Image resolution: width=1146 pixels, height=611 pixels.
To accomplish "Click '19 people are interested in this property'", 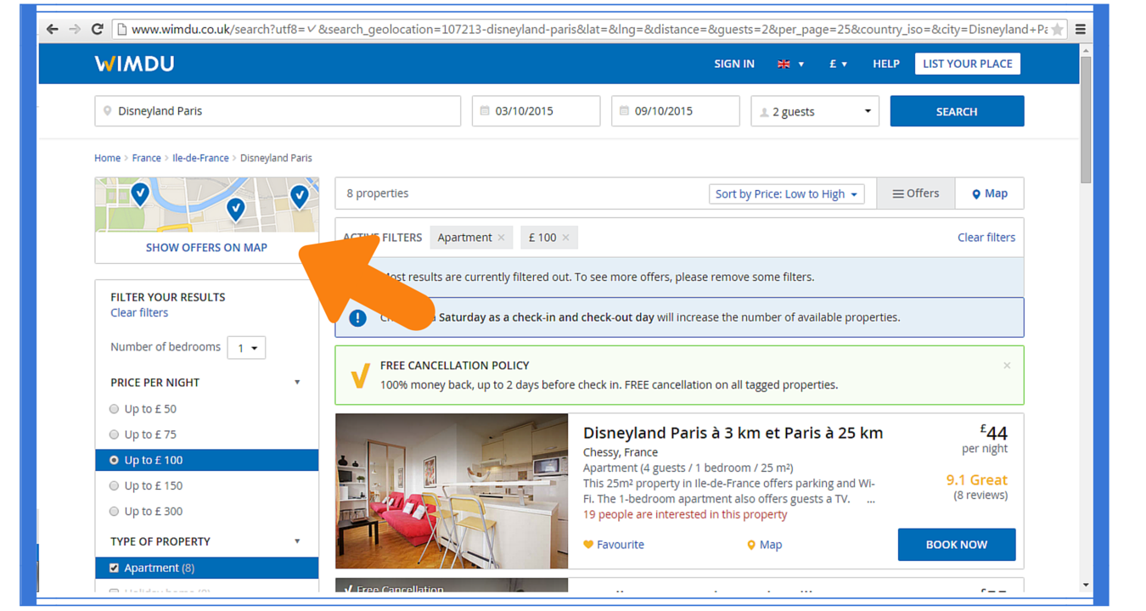I will [x=685, y=514].
